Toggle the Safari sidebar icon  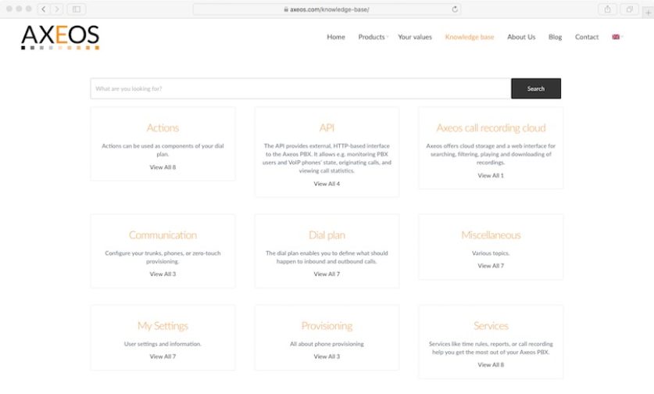(77, 9)
